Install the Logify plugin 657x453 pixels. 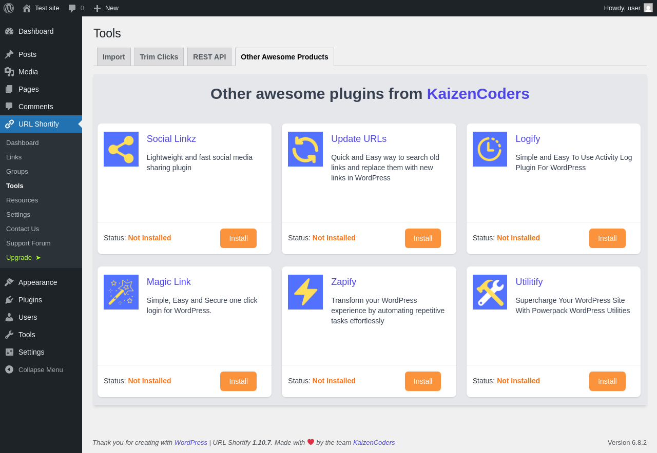[x=607, y=238]
